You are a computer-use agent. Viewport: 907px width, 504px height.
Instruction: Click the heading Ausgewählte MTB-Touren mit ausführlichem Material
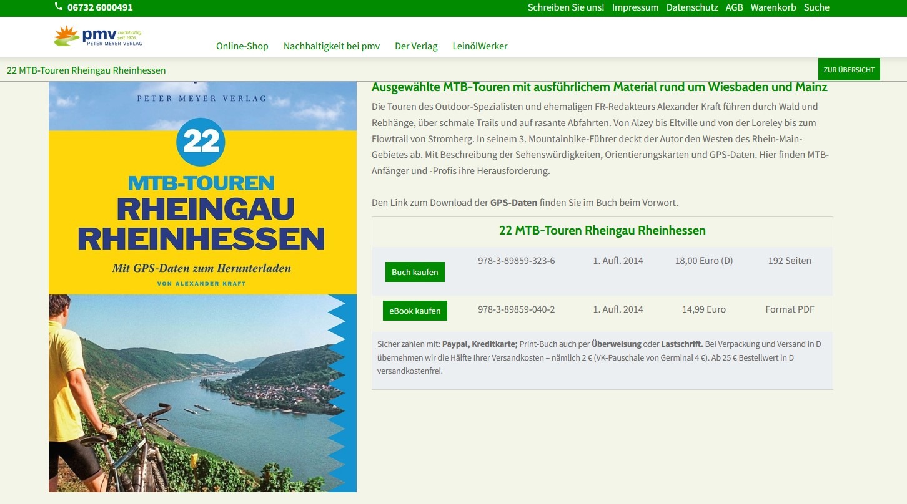pos(600,87)
